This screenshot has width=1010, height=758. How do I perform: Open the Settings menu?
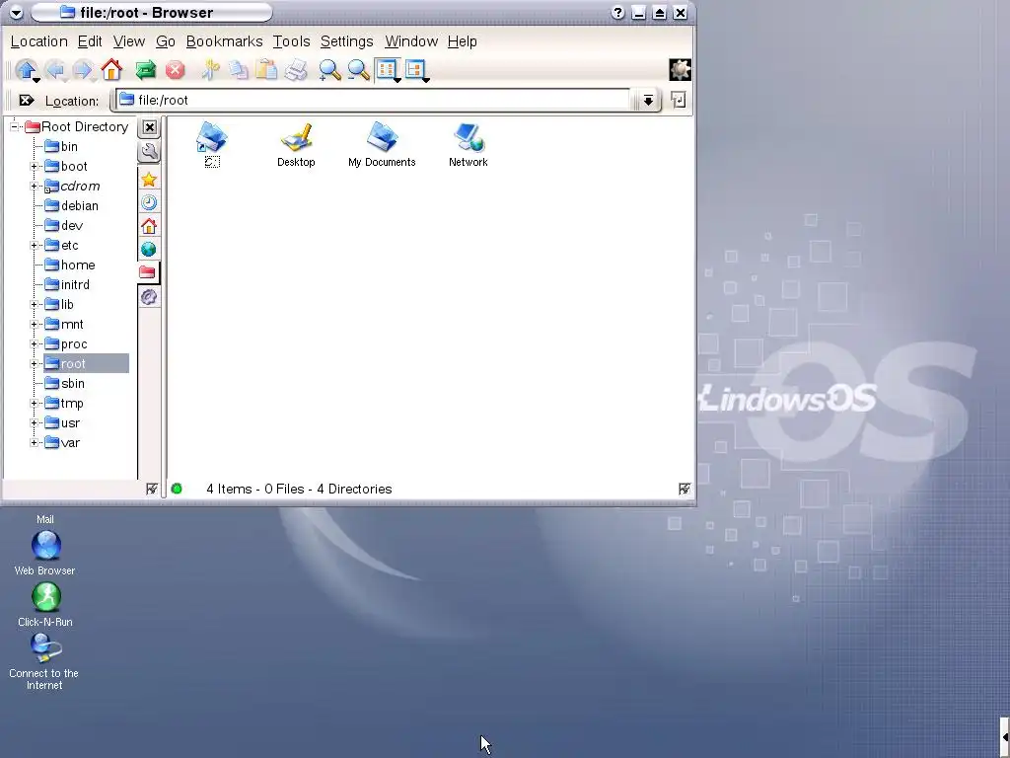point(346,41)
